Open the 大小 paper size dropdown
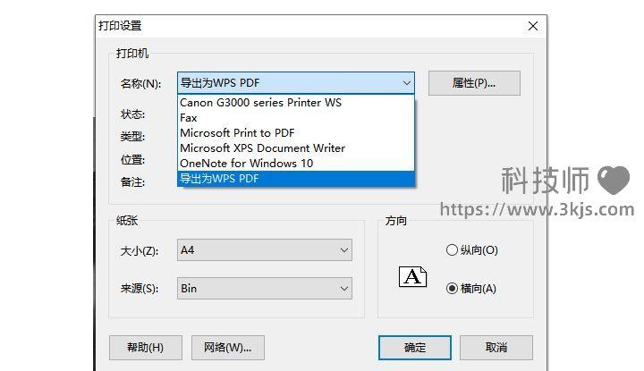Image resolution: width=644 pixels, height=371 pixels. pyautogui.click(x=264, y=251)
